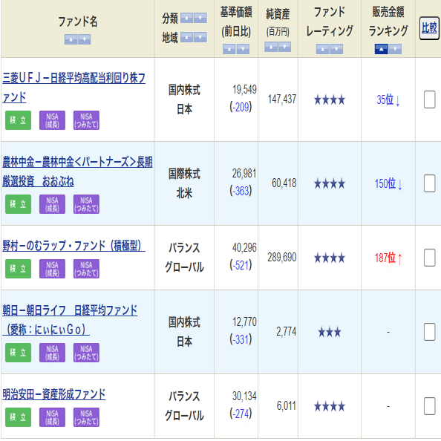The height and width of the screenshot is (441, 441).
Task: Check compare box for 明治安田 資産形成ファンド
Action: (429, 406)
